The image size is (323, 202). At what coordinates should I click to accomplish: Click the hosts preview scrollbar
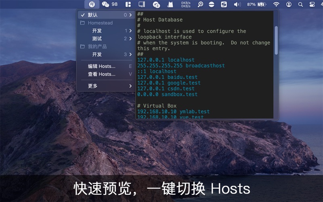(276, 40)
